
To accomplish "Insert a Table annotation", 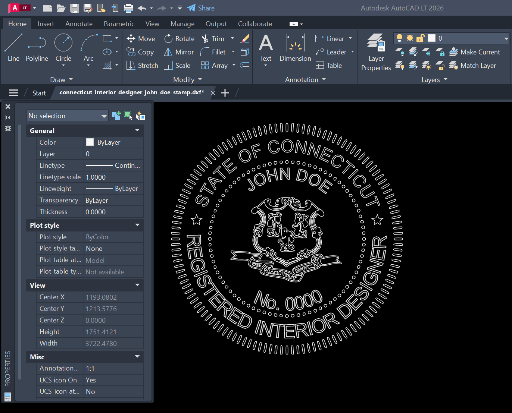I will pyautogui.click(x=329, y=65).
